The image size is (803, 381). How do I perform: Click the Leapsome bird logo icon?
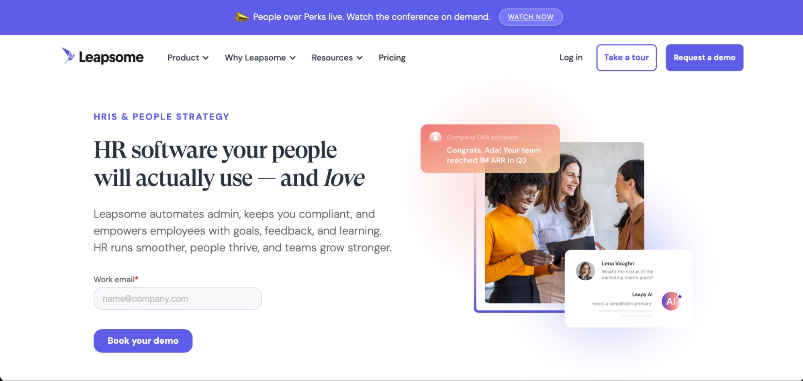68,56
